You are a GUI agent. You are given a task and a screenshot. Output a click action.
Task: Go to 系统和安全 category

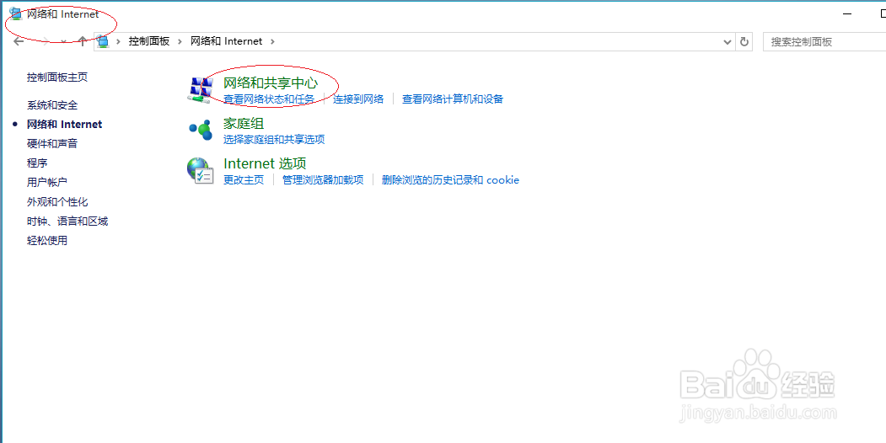(x=52, y=105)
